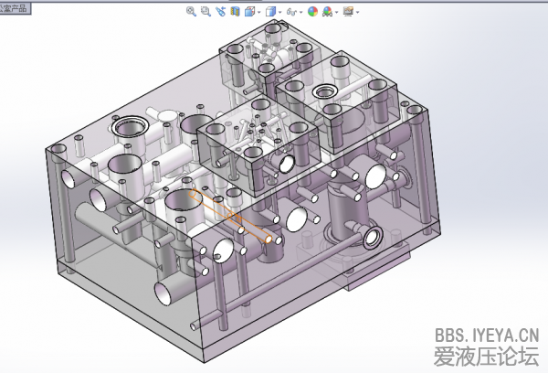Toggle the Hide/Show Items glasses icon
Viewport: 548px width, 373px height.
(291, 12)
